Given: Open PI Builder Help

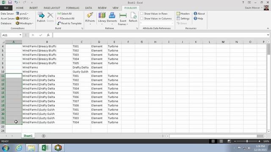Looking at the screenshot, I should pyautogui.click(x=198, y=19).
